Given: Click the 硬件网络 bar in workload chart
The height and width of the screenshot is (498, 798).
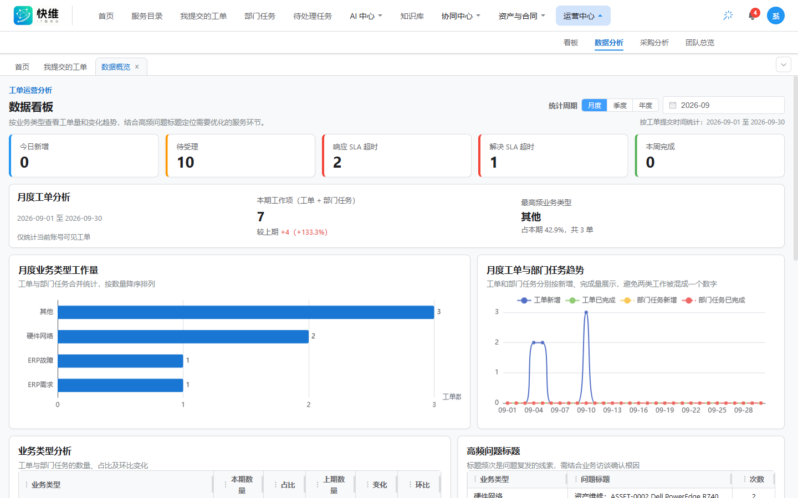Looking at the screenshot, I should point(183,336).
